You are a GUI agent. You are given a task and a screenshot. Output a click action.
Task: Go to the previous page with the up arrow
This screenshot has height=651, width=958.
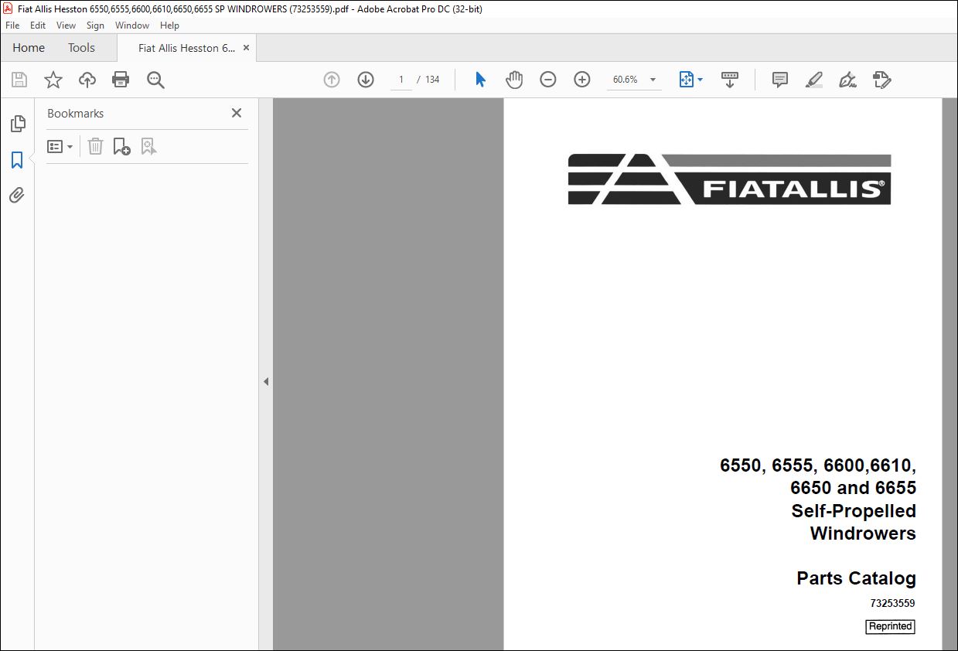click(332, 80)
